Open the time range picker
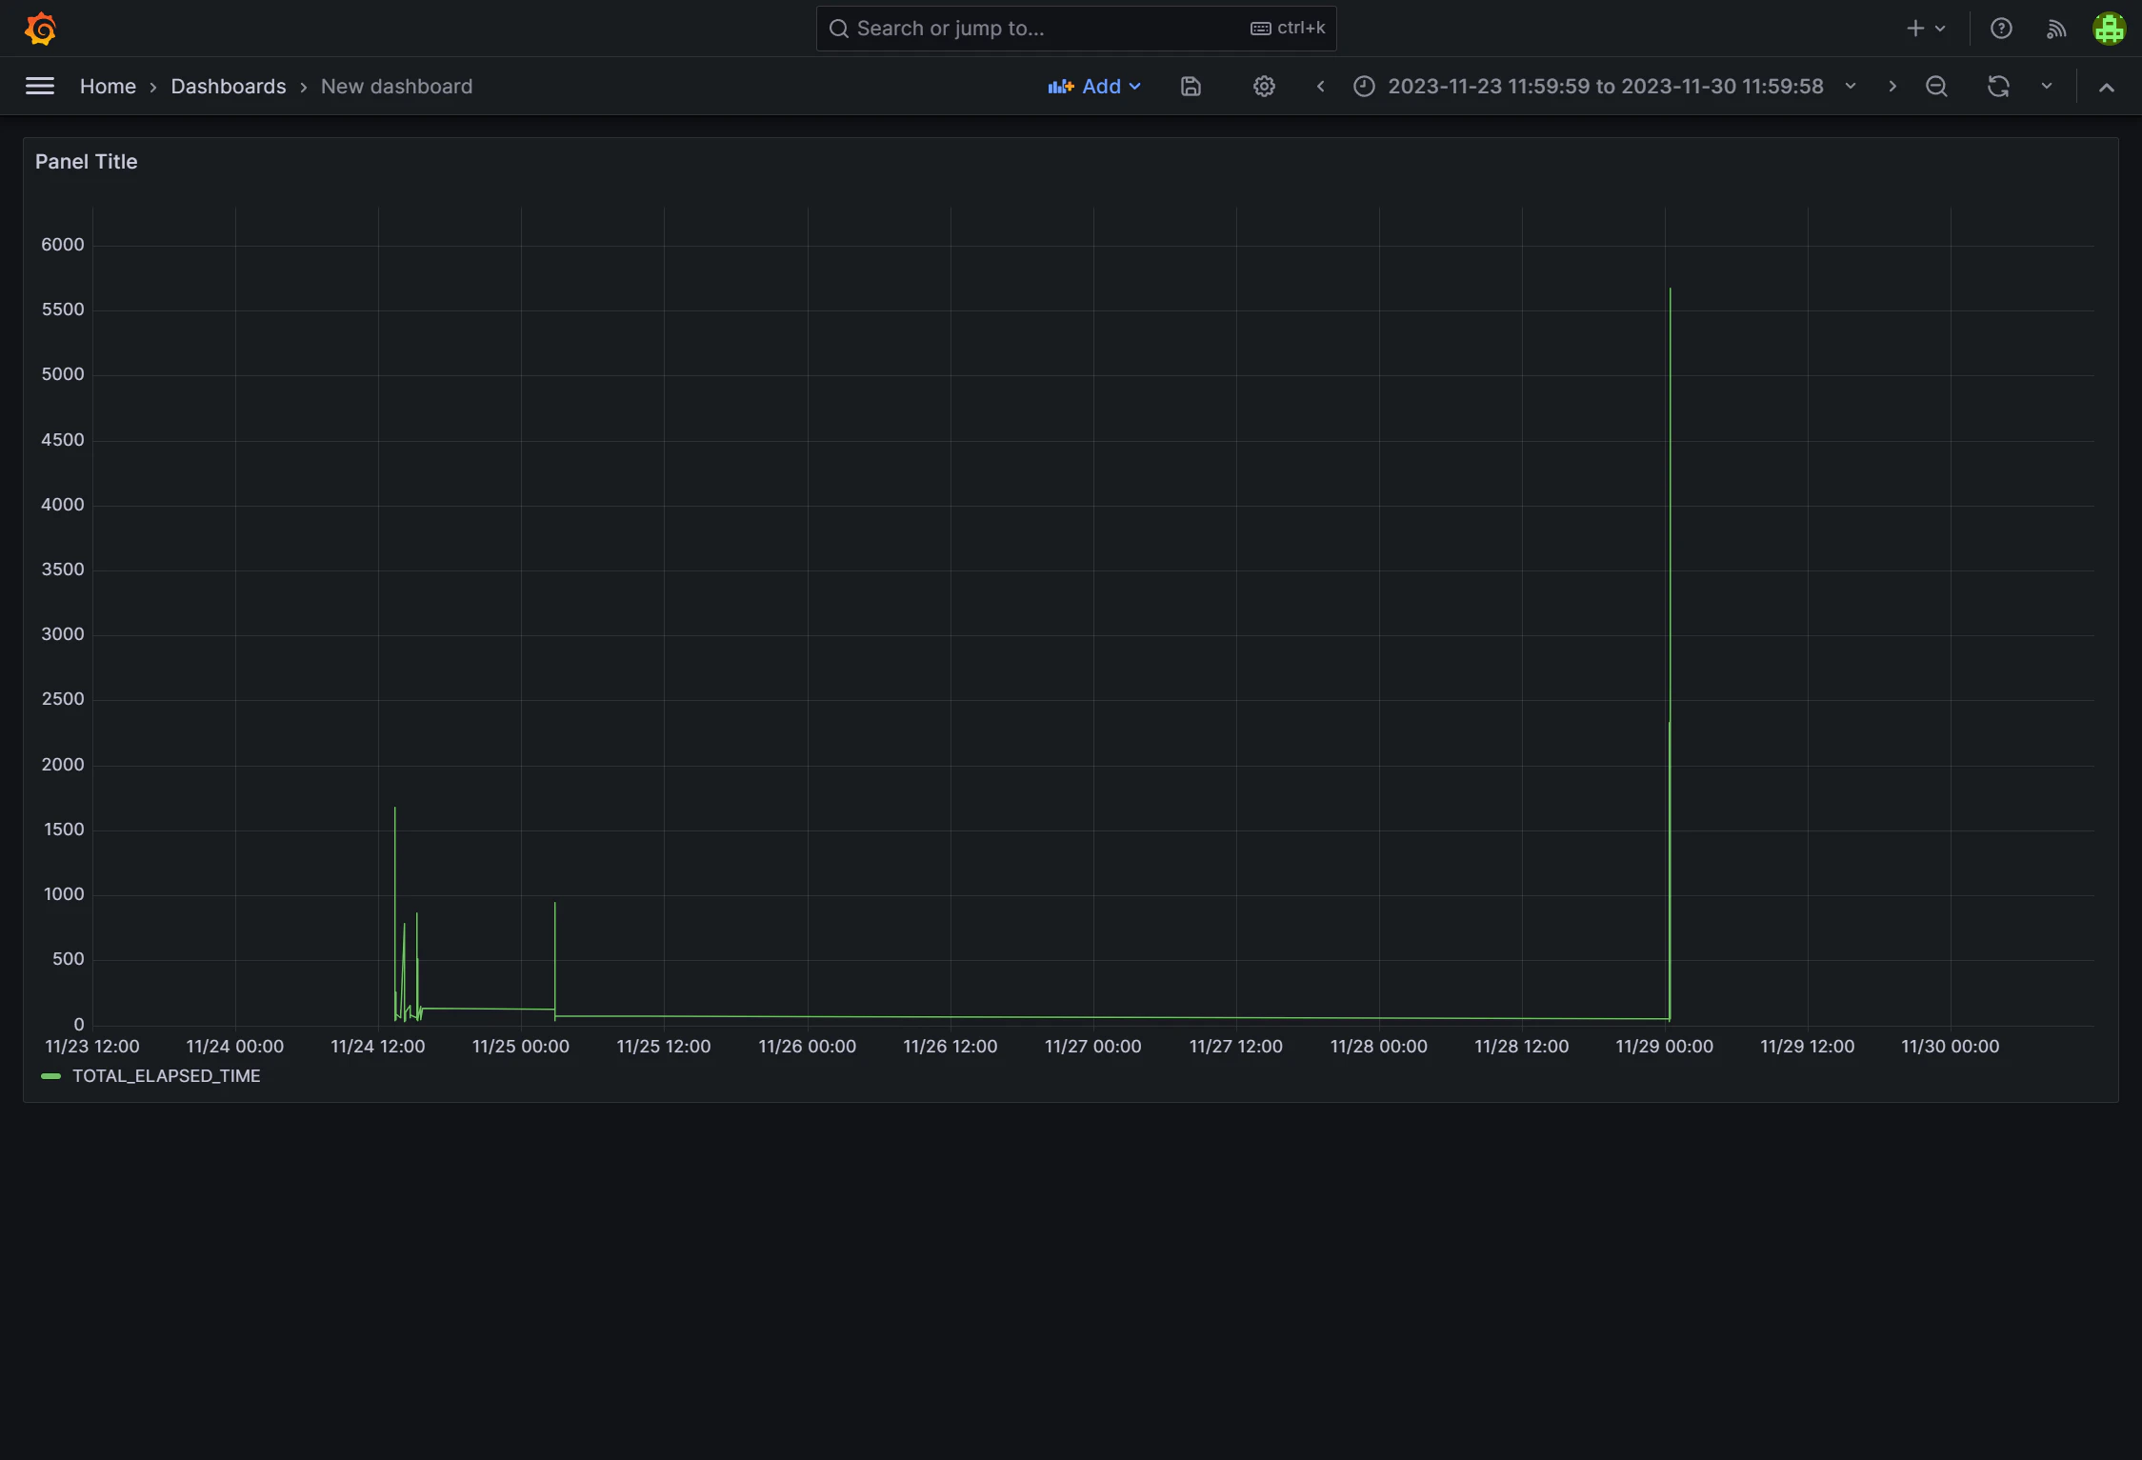The width and height of the screenshot is (2142, 1460). tap(1605, 87)
